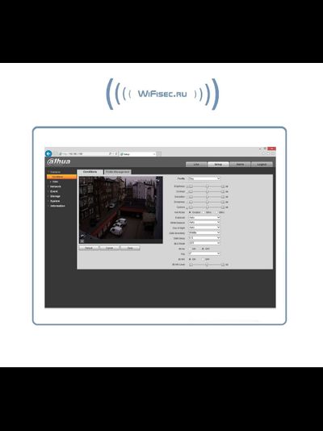
Task: Click the Setup browser tab
Action: [x=138, y=154]
